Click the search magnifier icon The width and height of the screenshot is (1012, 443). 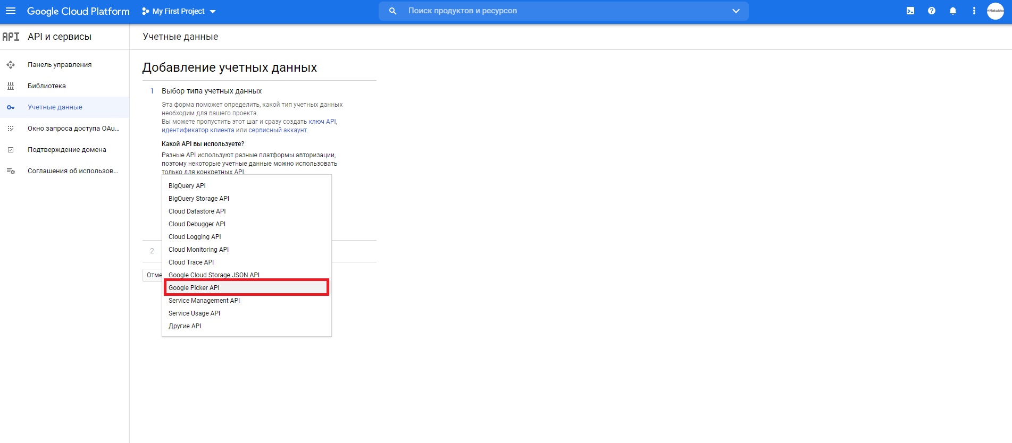pos(392,11)
